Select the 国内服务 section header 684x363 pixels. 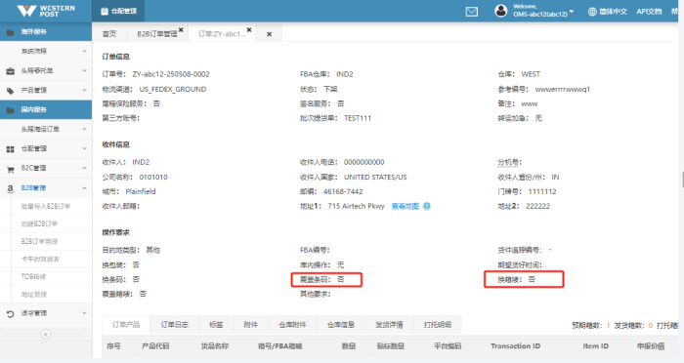coord(46,110)
